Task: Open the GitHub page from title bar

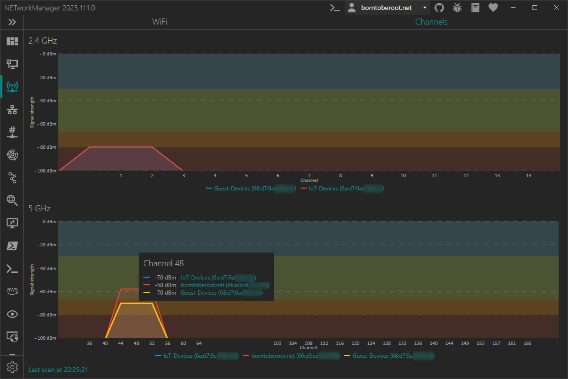Action: [439, 8]
